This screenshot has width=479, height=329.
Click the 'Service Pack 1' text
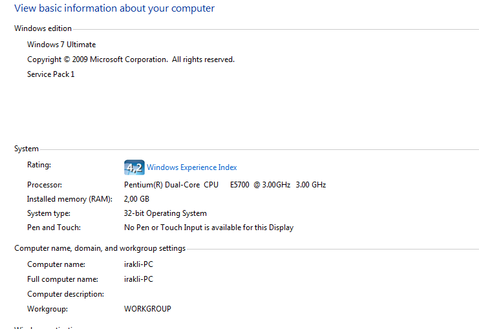(50, 74)
